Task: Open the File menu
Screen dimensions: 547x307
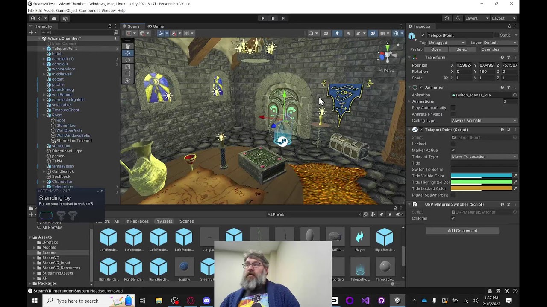Action: (31, 10)
